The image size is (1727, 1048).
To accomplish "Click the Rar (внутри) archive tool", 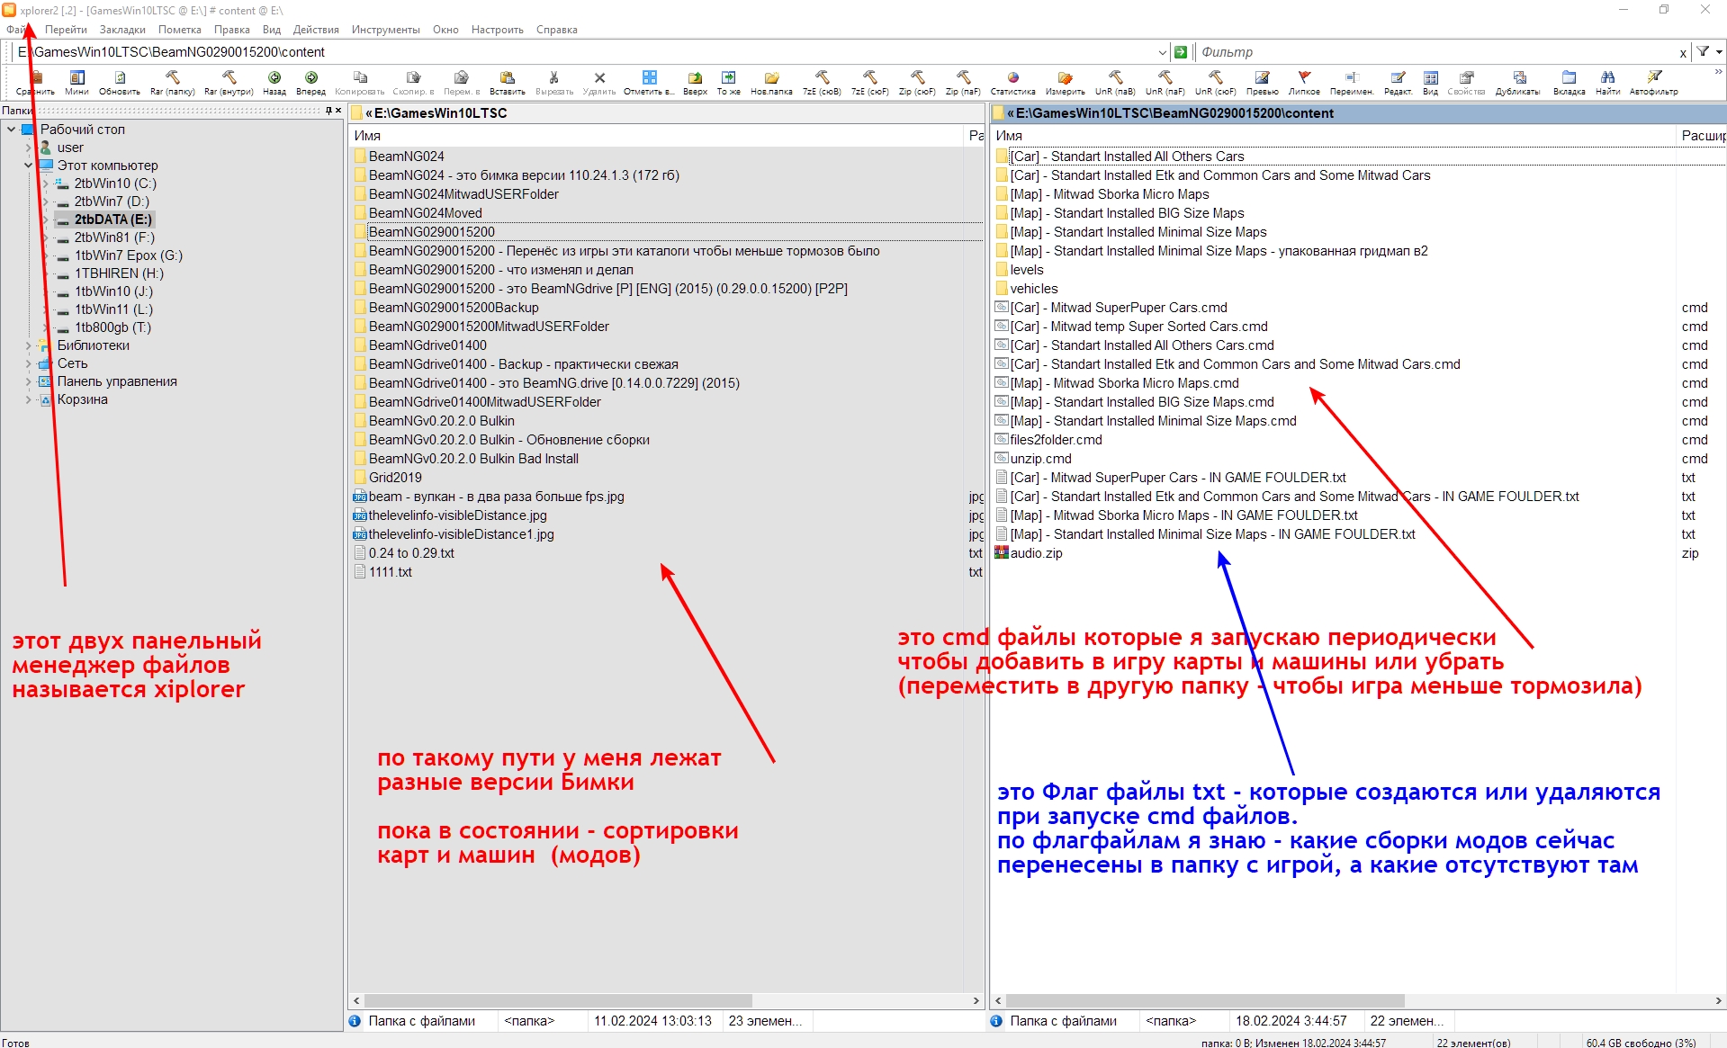I will 229,82.
